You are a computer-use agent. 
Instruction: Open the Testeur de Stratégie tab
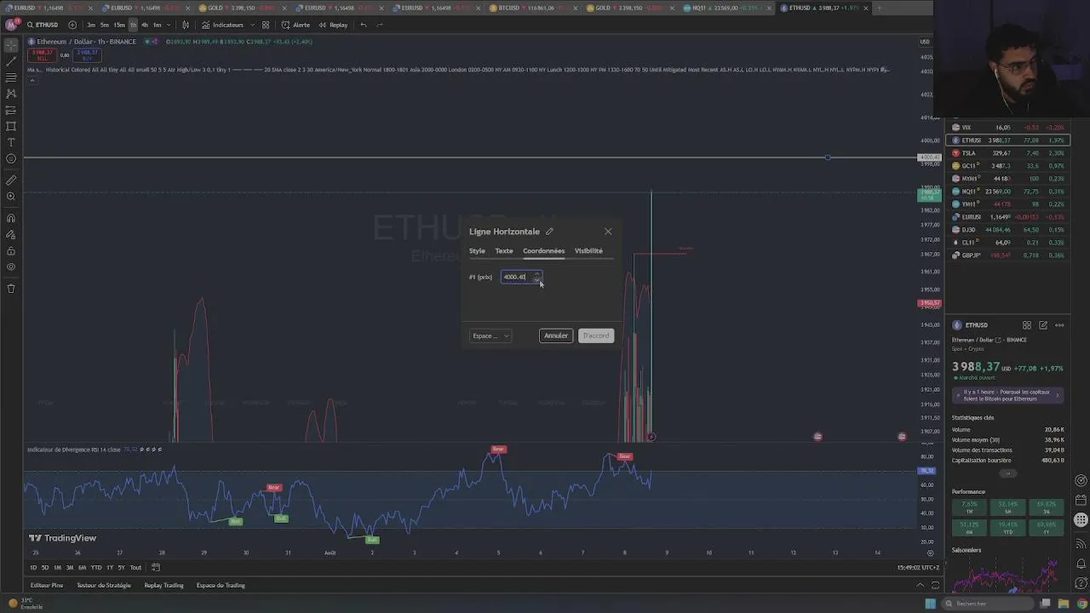pos(104,586)
